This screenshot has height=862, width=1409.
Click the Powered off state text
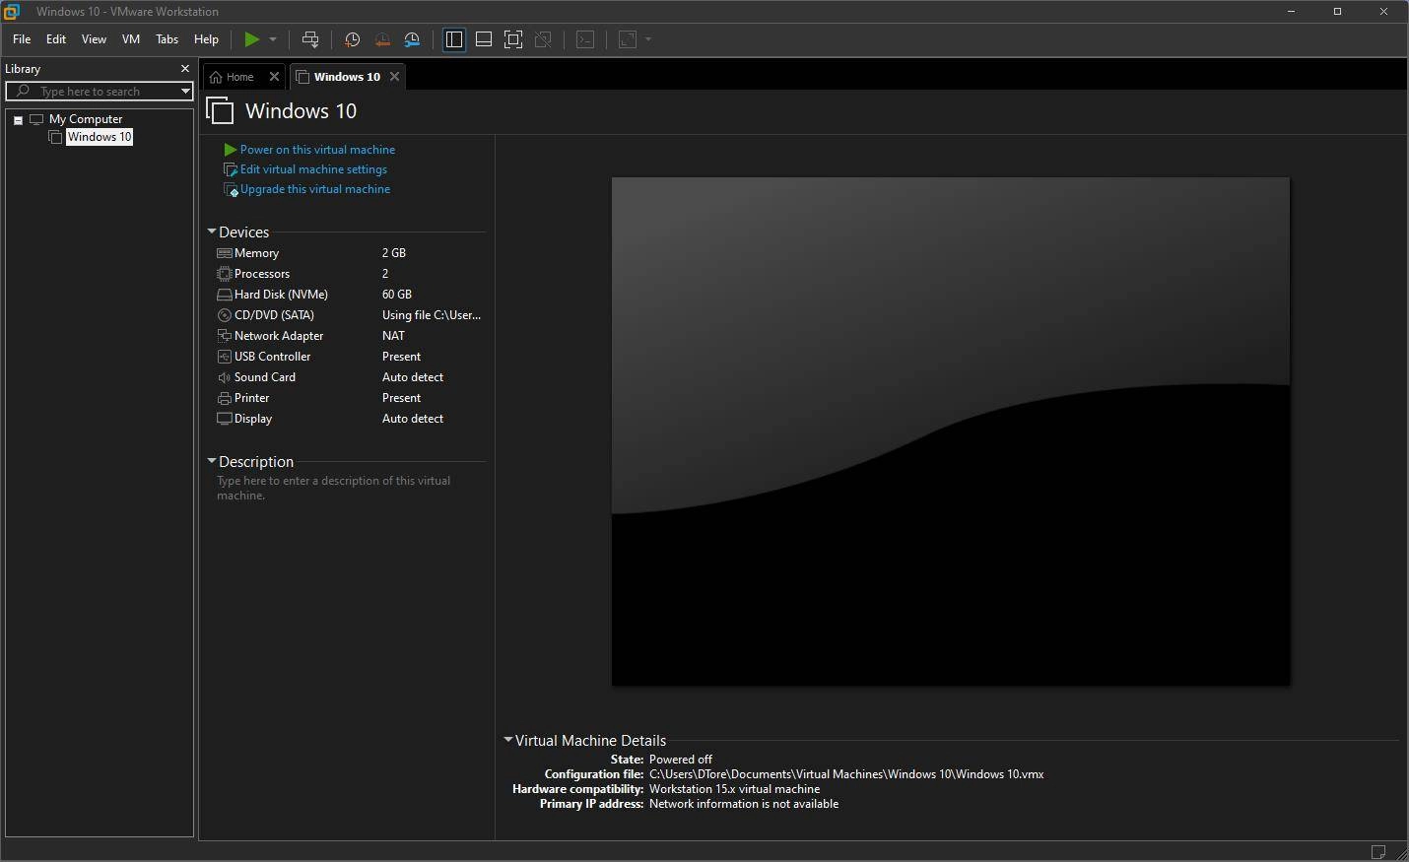681,760
